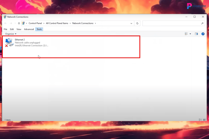Switch to details view in status bar
Image resolution: width=209 pixels, height=139 pixels.
click(x=200, y=120)
